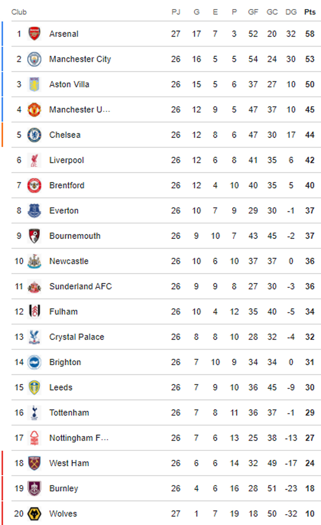
Task: Click the Arsenal club crest
Action: [34, 33]
